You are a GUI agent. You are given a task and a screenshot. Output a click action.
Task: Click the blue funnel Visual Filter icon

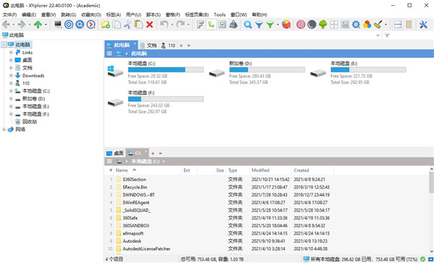[x=259, y=25]
